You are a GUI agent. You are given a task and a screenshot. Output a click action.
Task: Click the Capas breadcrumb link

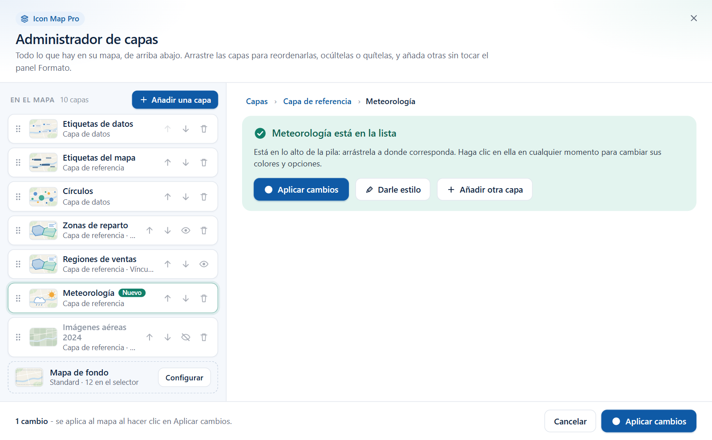(257, 101)
